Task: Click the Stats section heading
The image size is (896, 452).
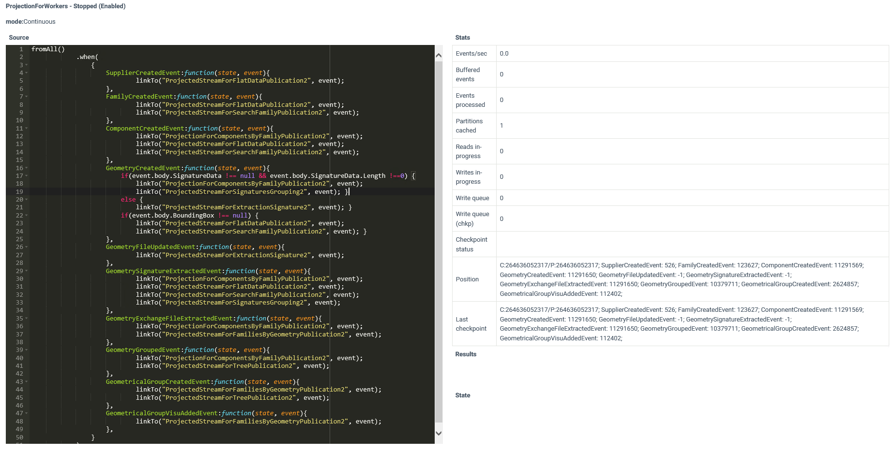Action: point(463,38)
